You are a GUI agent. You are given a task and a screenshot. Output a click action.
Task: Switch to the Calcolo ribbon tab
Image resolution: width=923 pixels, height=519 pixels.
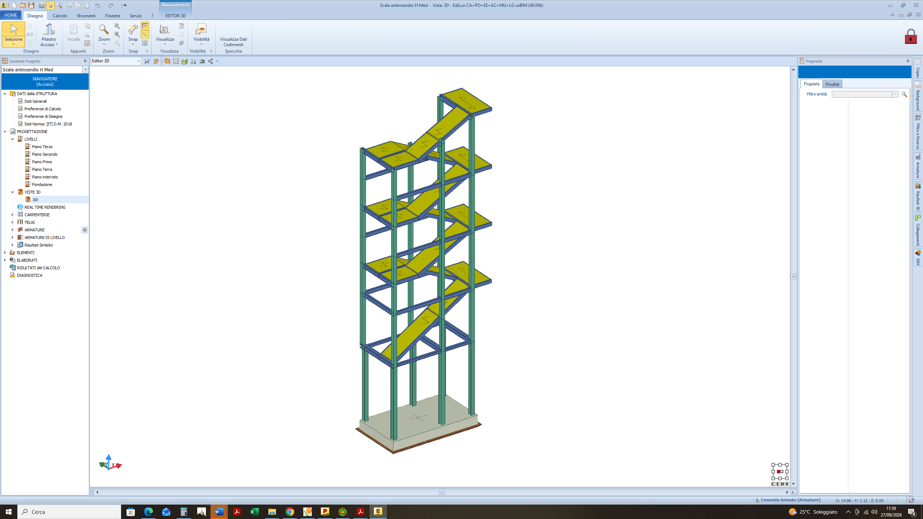click(60, 16)
